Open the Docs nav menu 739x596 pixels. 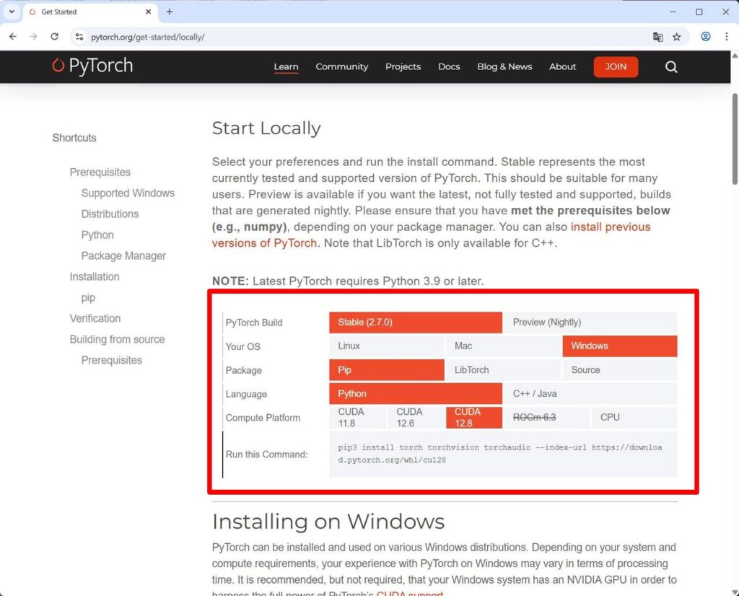click(448, 67)
